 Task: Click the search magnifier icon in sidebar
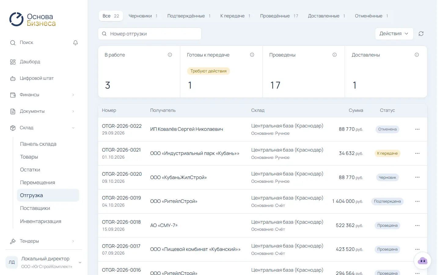pyautogui.click(x=13, y=43)
